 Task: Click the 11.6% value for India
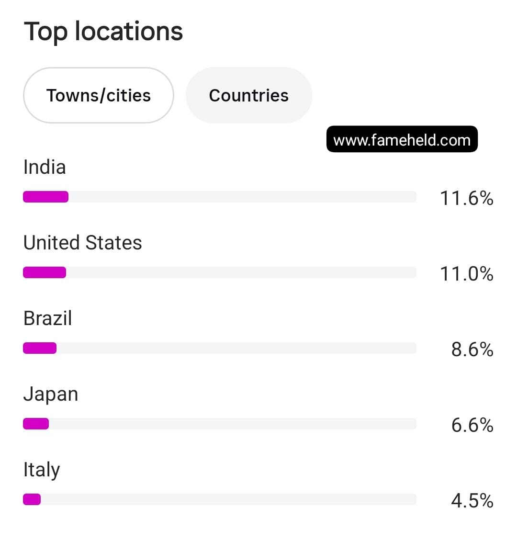(x=466, y=198)
